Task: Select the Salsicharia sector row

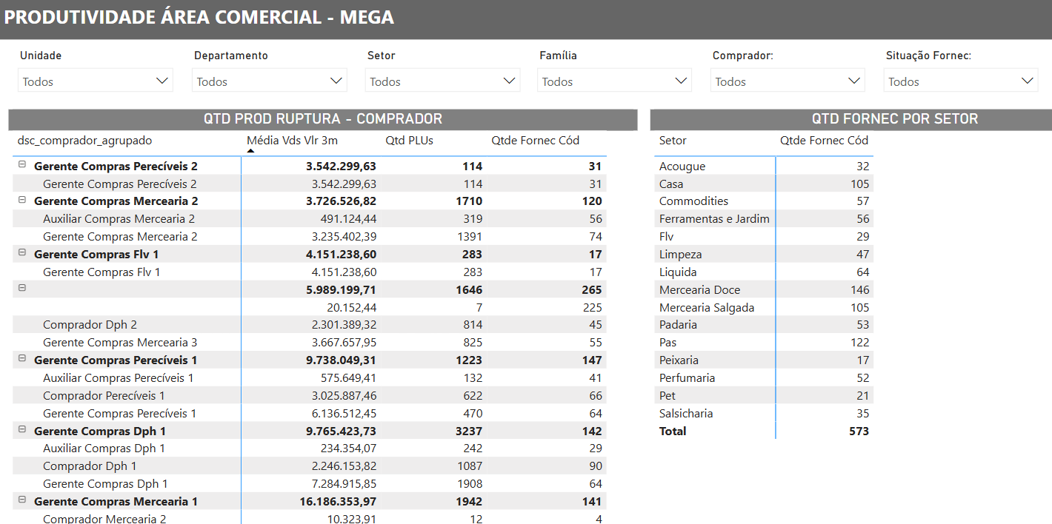Action: 764,413
